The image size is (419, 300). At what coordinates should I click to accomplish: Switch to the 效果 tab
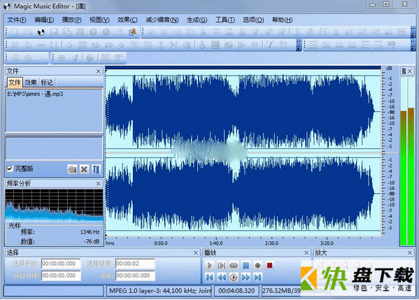[31, 83]
